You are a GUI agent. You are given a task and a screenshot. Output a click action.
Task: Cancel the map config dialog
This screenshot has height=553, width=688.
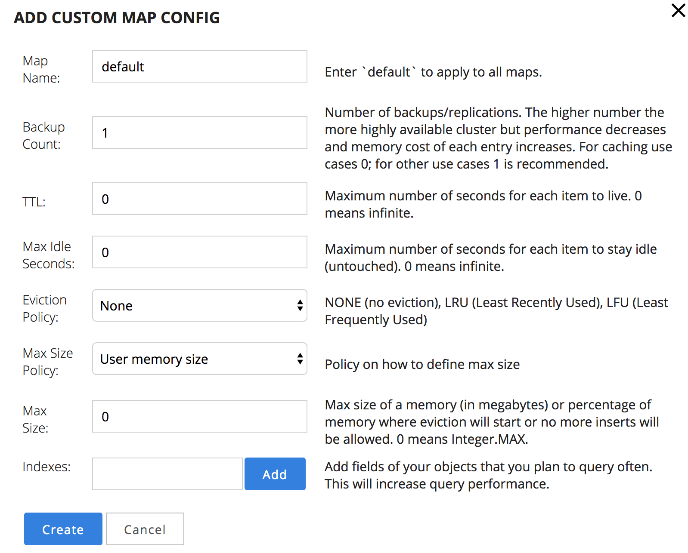tap(145, 529)
